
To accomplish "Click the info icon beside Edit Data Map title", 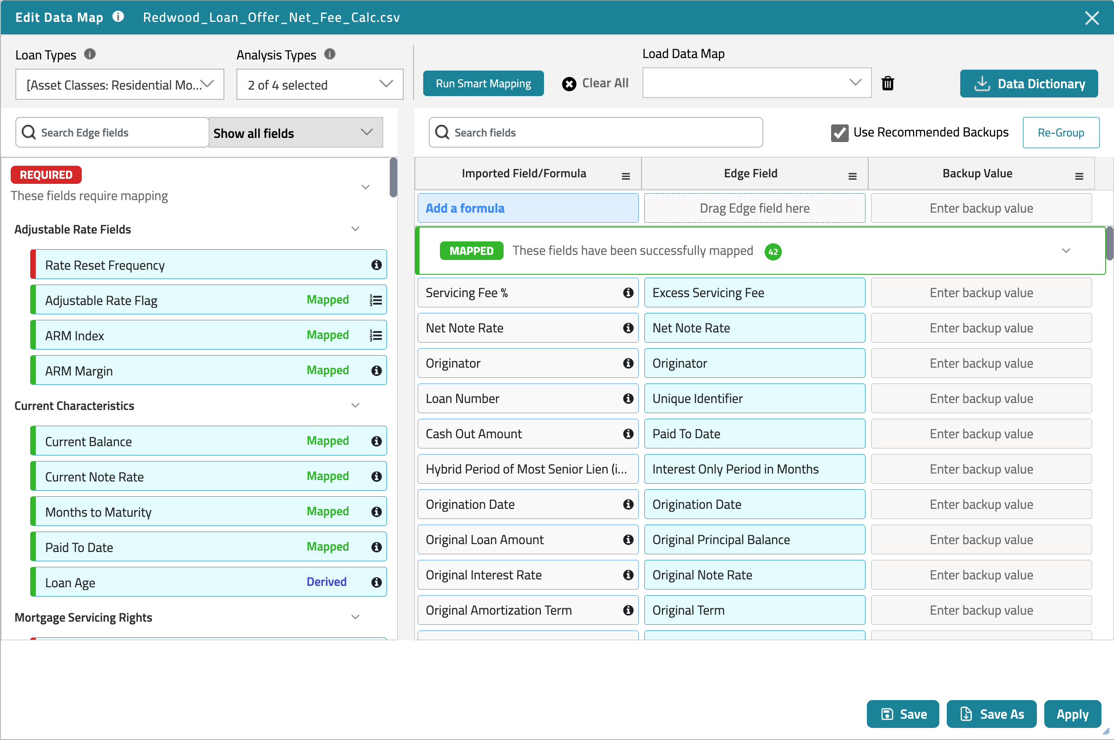I will 118,17.
